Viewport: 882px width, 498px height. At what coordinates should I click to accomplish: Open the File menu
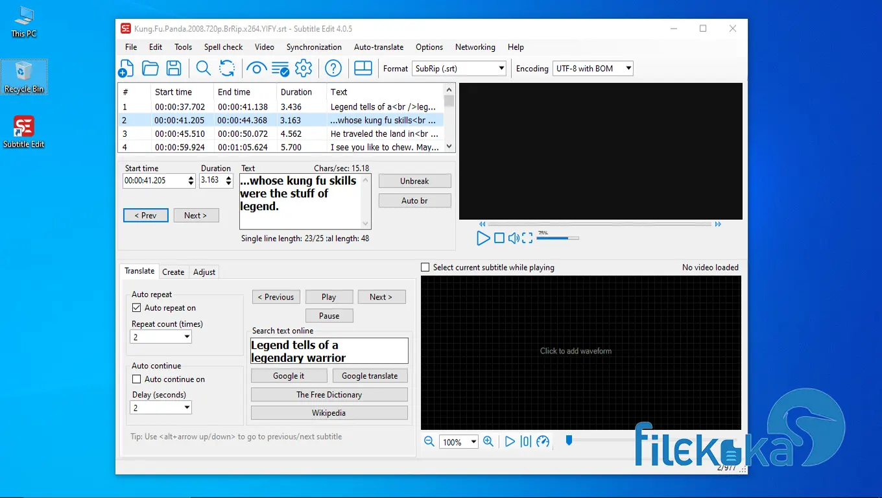(131, 47)
